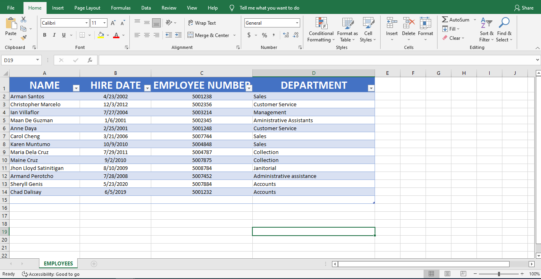Click the Percent Style icon

264,35
